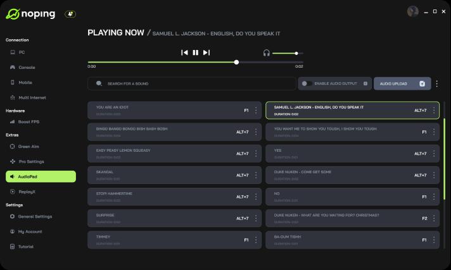This screenshot has height=270, width=451.
Task: Click the Boost FPS bars icon
Action: [x=12, y=122]
